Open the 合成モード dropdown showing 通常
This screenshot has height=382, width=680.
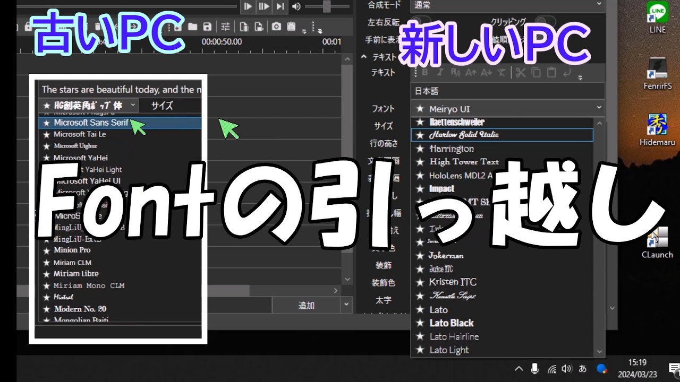click(508, 5)
